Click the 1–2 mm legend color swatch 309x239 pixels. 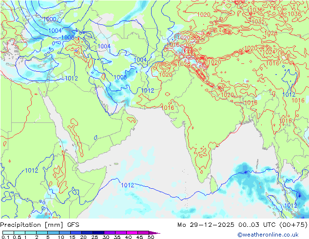click(x=31, y=233)
